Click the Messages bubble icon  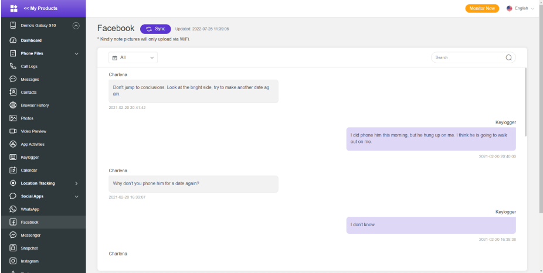pyautogui.click(x=13, y=79)
